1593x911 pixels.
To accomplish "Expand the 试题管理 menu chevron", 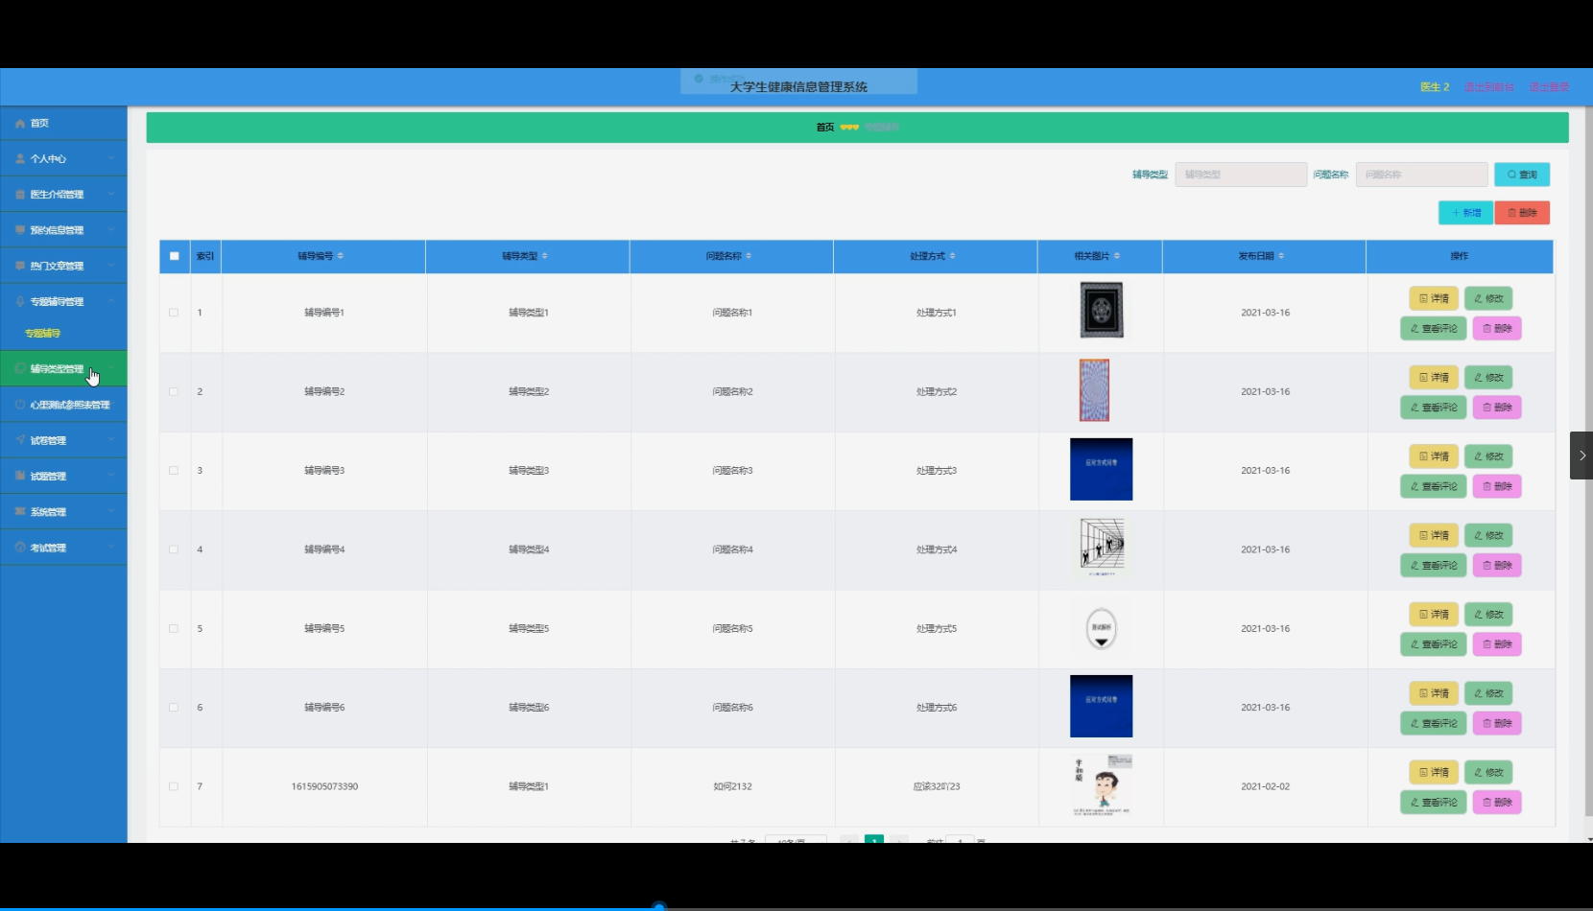I will 111,476.
